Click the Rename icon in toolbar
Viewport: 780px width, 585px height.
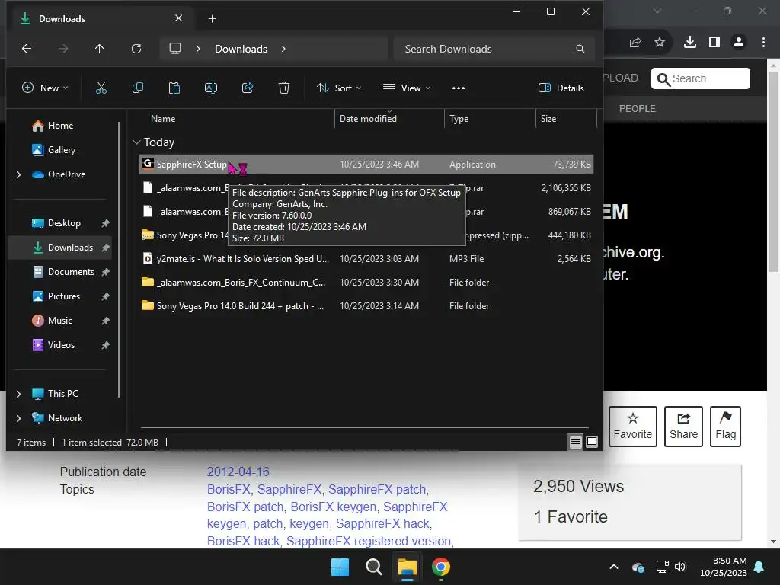tap(211, 88)
